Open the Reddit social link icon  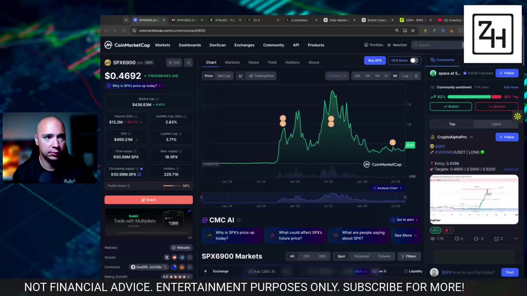(174, 257)
